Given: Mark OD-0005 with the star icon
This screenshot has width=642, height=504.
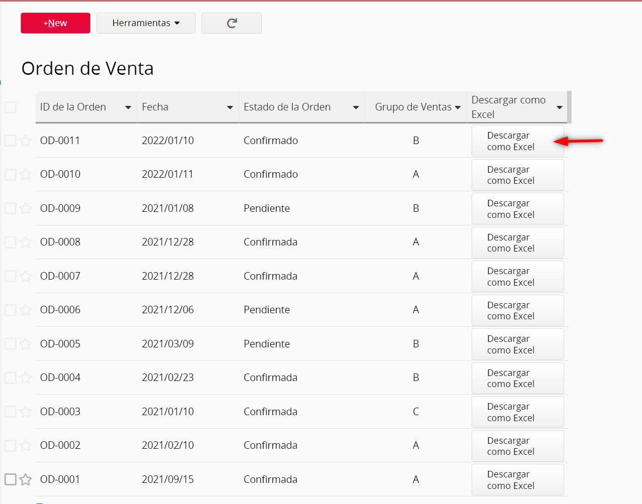Looking at the screenshot, I should click(x=25, y=344).
